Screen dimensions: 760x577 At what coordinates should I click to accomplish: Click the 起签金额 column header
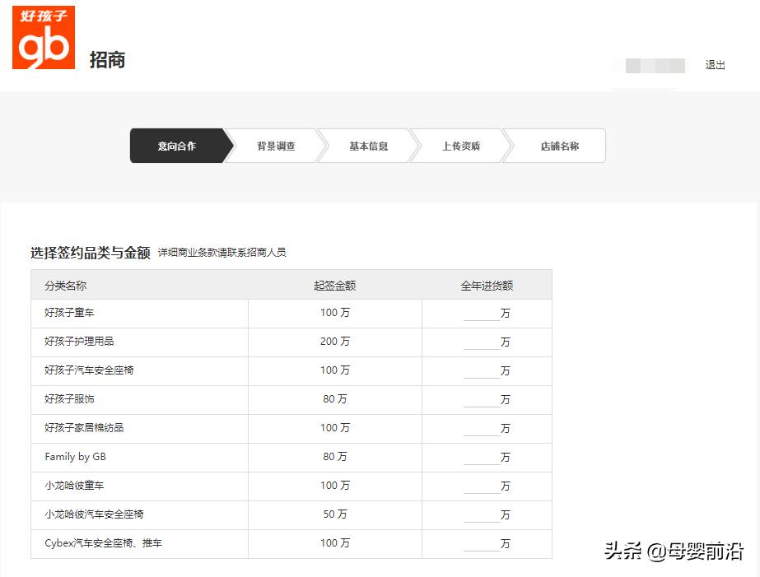pos(335,286)
